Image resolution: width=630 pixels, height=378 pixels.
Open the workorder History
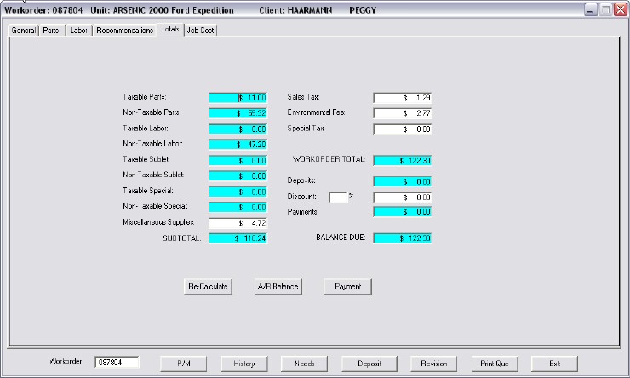(x=244, y=363)
